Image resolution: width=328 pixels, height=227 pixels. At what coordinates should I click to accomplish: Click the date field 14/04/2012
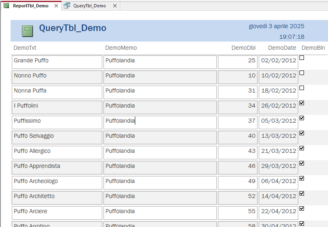(x=278, y=196)
